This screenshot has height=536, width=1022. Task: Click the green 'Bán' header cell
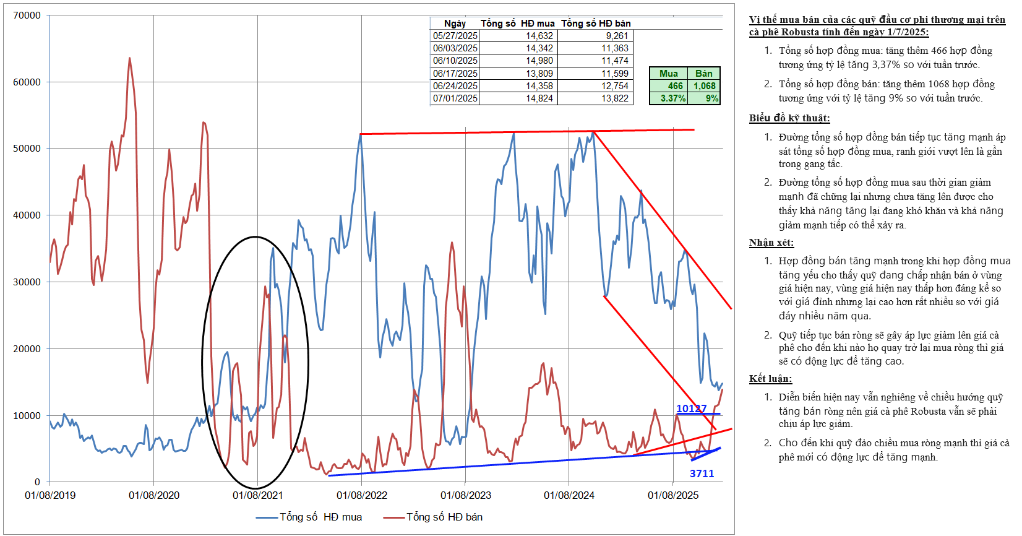(x=703, y=74)
